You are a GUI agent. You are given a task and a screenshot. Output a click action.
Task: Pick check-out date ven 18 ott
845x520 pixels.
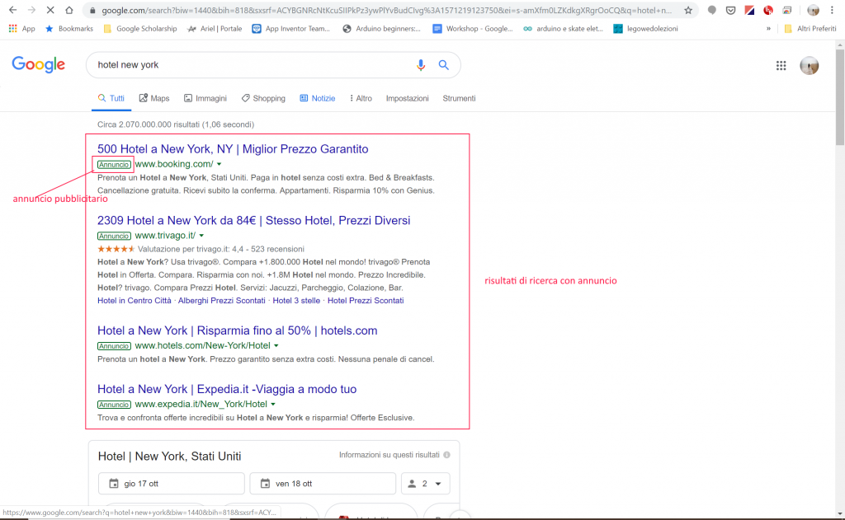pyautogui.click(x=323, y=484)
